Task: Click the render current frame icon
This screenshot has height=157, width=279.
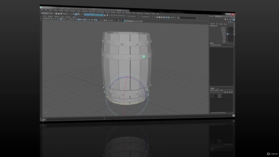Action: 160,17
